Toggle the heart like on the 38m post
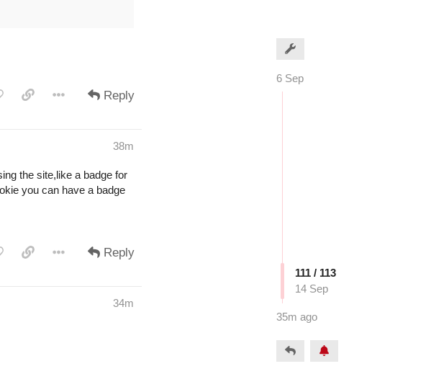The image size is (431, 392). [x=1, y=252]
